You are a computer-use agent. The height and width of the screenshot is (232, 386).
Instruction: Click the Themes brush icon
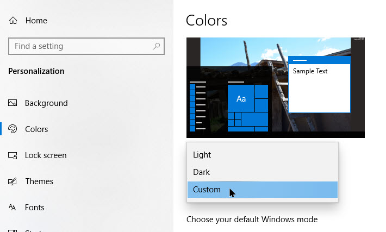tap(13, 181)
